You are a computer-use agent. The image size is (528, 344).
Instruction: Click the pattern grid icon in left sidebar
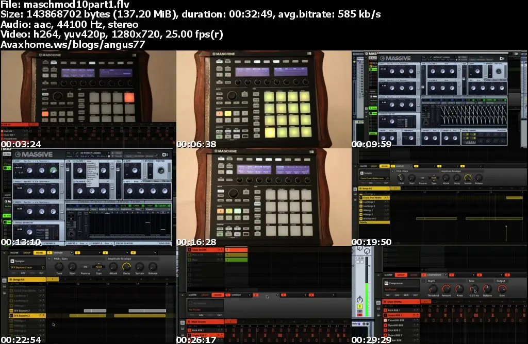coord(4,280)
